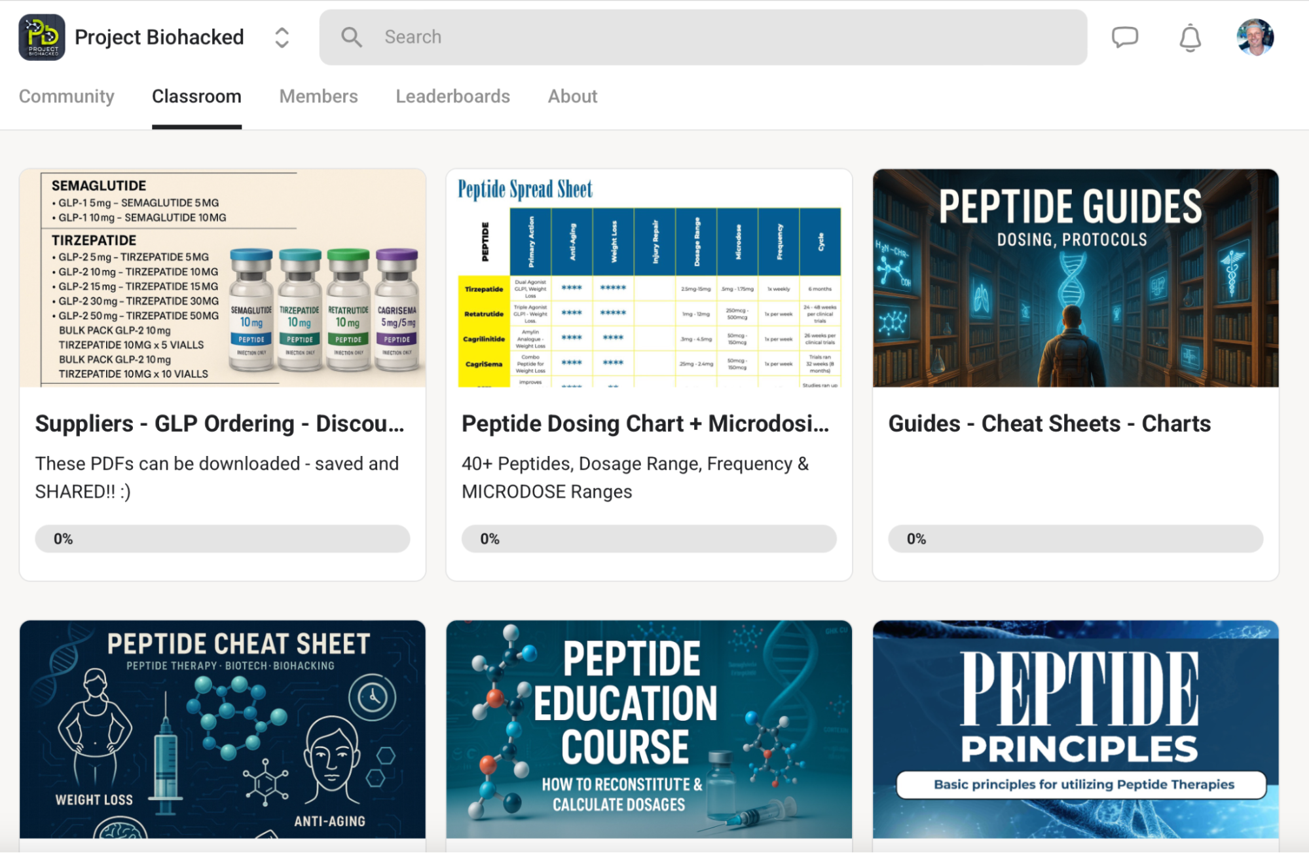
Task: Expand the community switcher chevrons
Action: [282, 37]
